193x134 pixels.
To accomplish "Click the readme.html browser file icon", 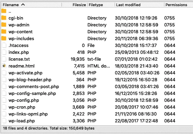I will coord(4,66).
